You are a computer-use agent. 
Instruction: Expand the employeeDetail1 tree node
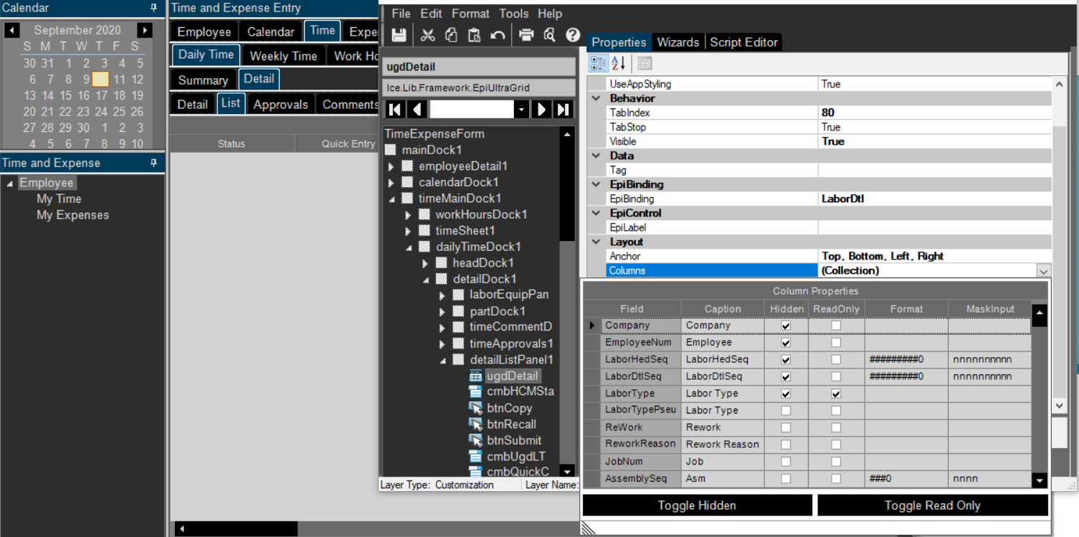click(x=391, y=166)
